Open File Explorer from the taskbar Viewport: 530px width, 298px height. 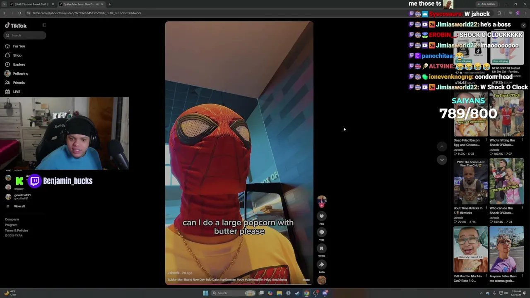coord(279,293)
